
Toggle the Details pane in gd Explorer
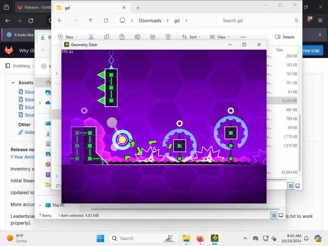pos(284,37)
